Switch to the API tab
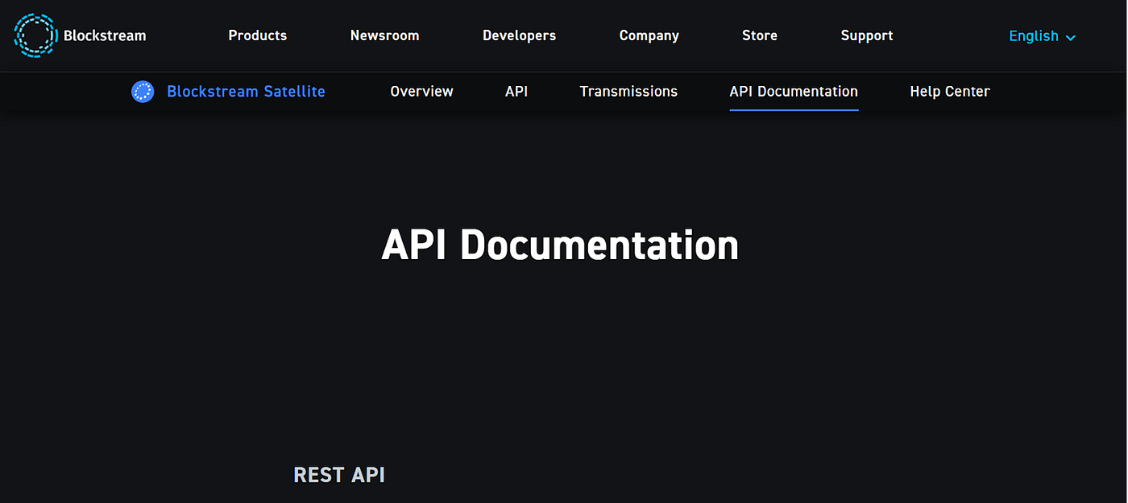1128x503 pixels. pos(516,92)
